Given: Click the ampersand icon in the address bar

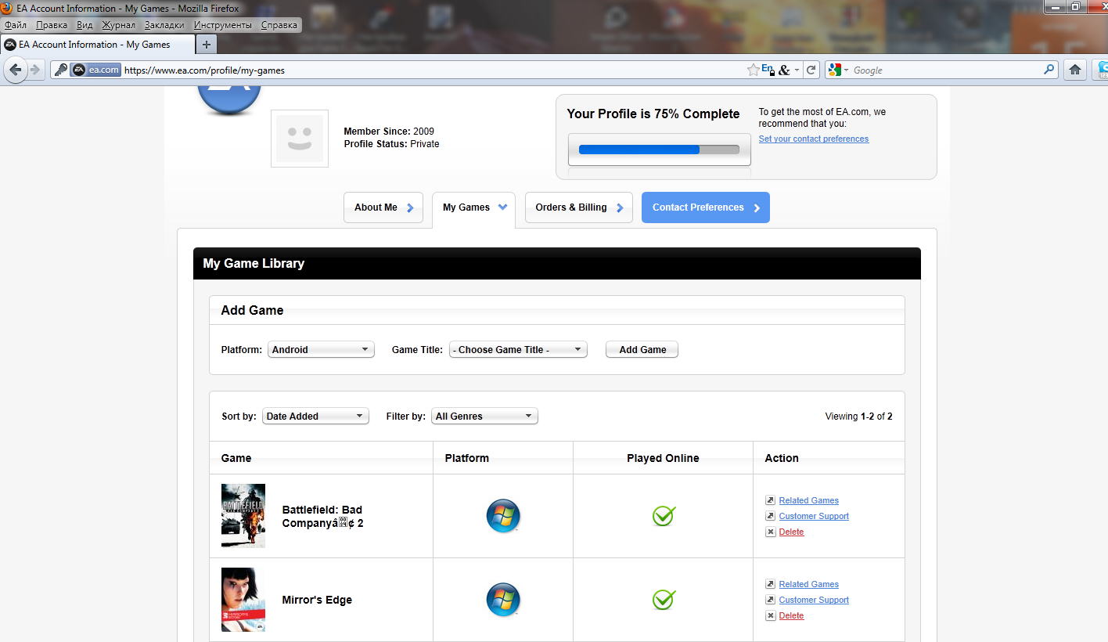Looking at the screenshot, I should 784,70.
